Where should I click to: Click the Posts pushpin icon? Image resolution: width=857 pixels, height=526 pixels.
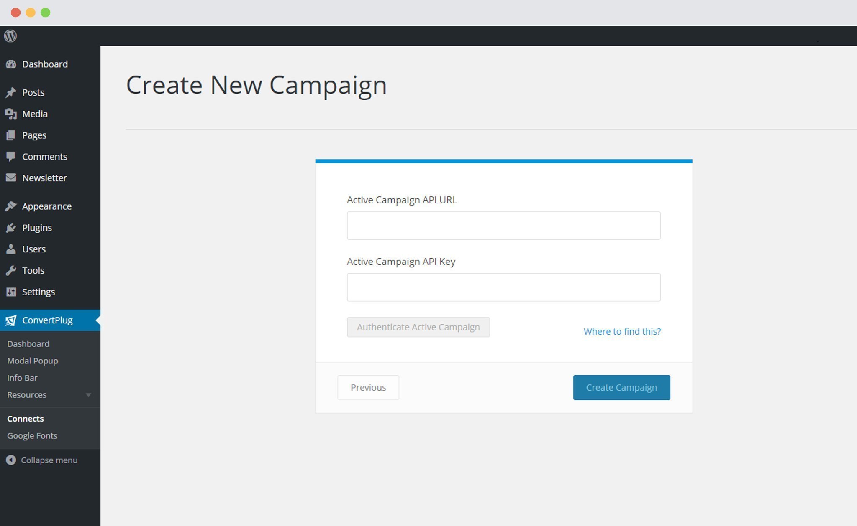[x=11, y=92]
